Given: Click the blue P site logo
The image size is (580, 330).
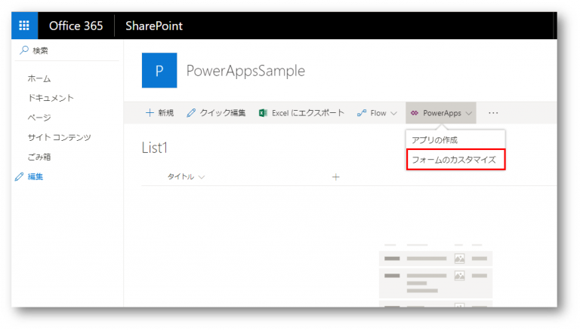Looking at the screenshot, I should [x=159, y=71].
